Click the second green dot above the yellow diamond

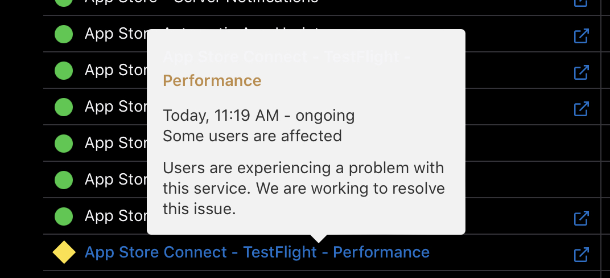tap(64, 180)
